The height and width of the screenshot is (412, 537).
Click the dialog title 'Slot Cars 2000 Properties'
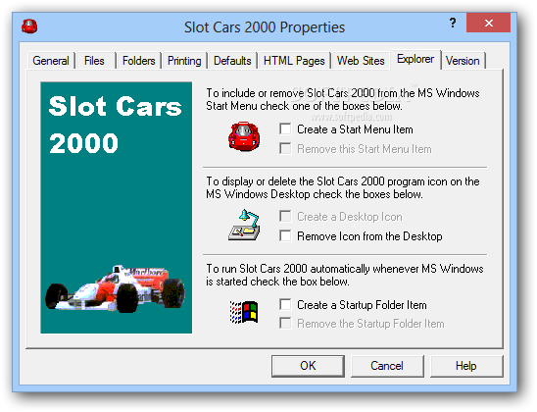click(x=265, y=27)
